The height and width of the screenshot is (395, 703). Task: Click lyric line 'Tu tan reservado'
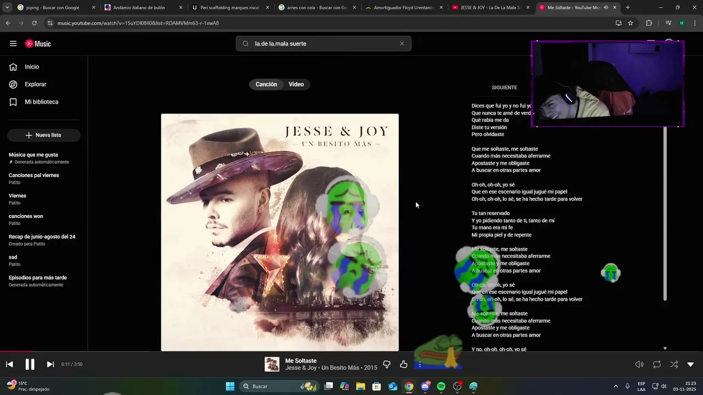click(490, 213)
